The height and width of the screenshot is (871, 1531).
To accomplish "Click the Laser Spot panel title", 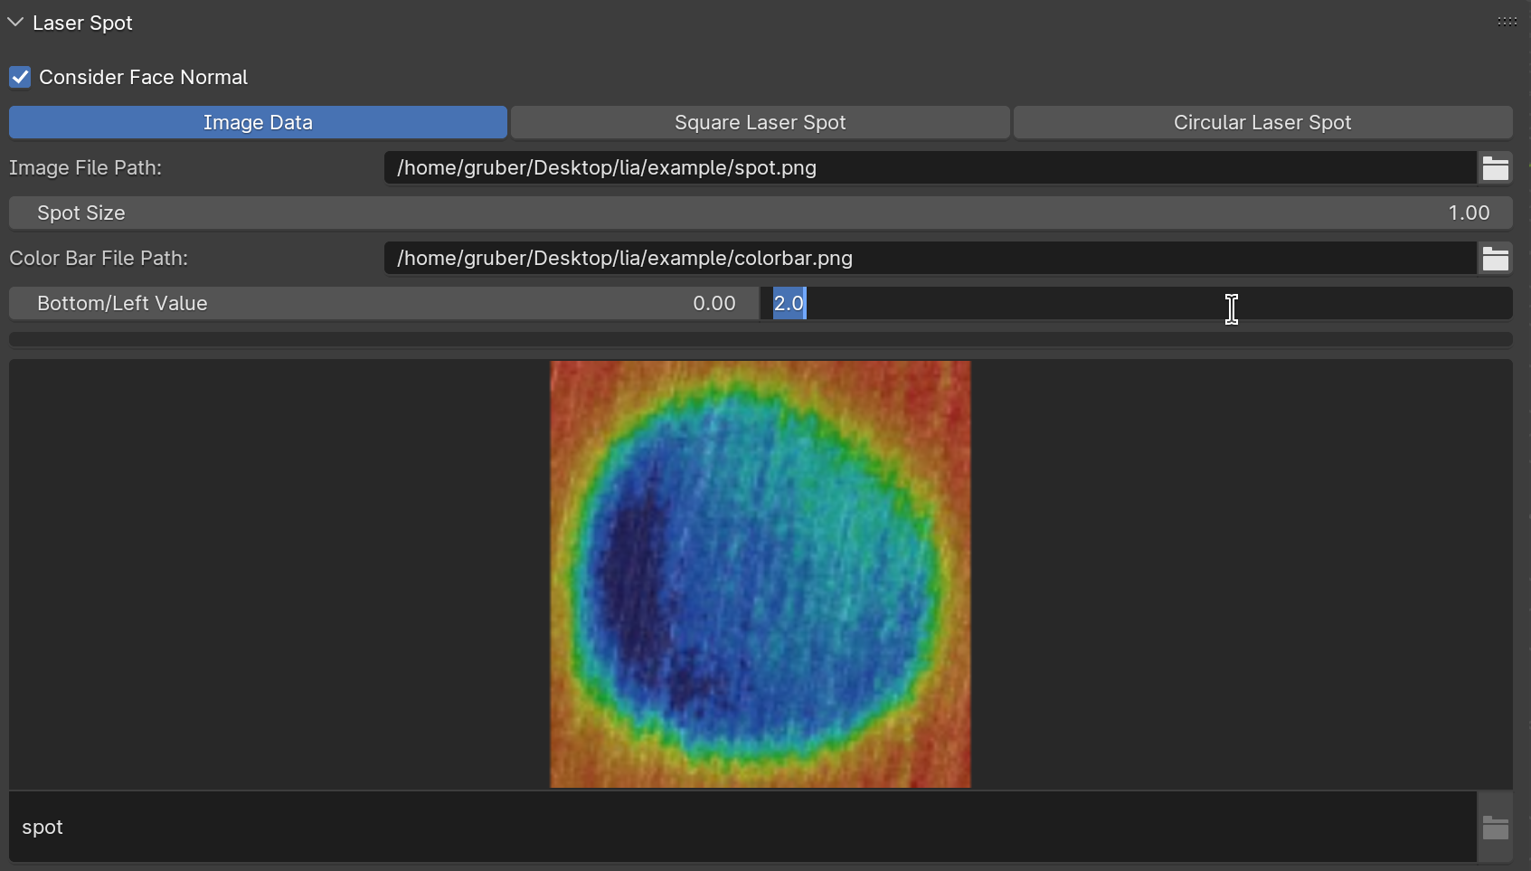I will pos(82,23).
